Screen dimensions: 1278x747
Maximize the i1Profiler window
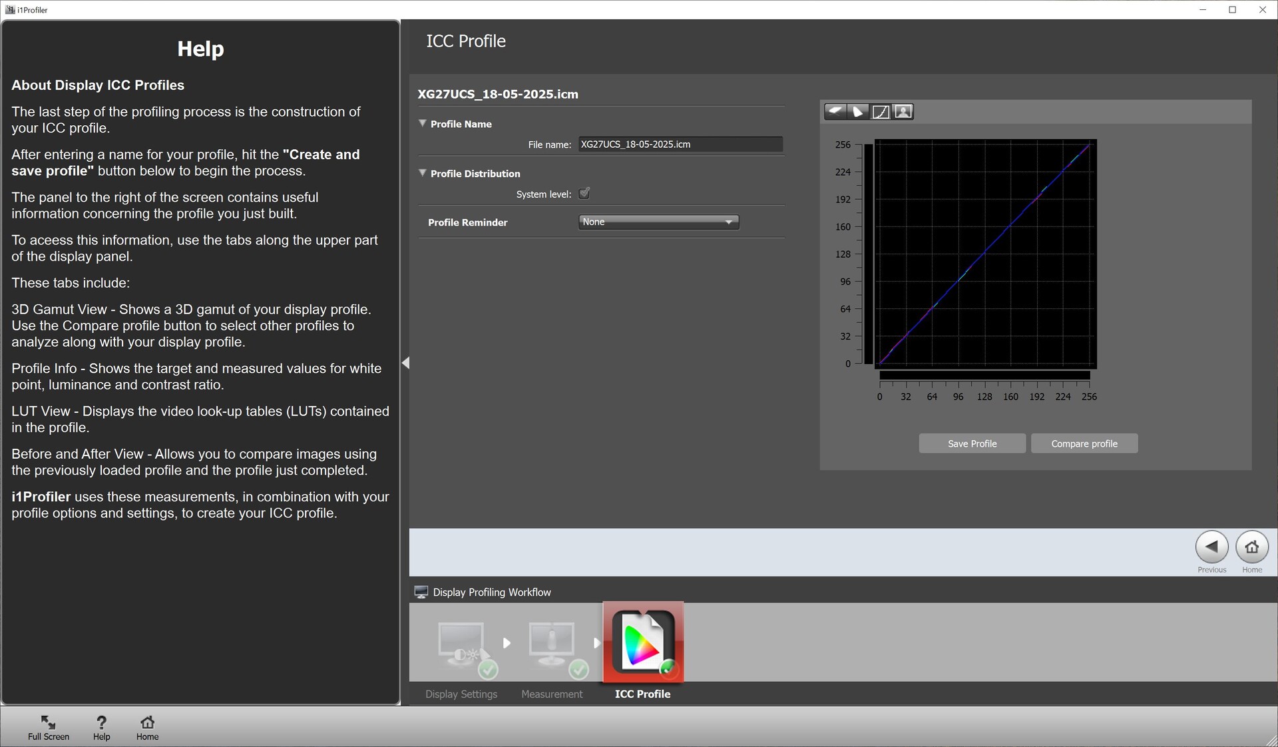coord(1232,10)
